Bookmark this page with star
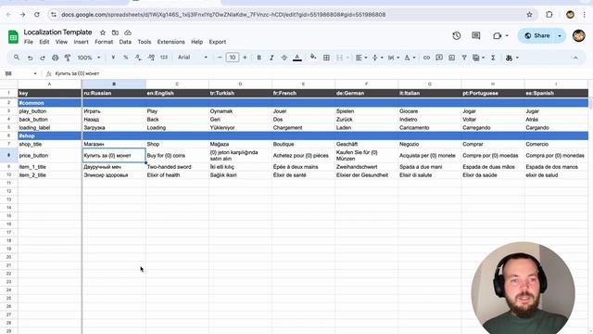 (529, 15)
